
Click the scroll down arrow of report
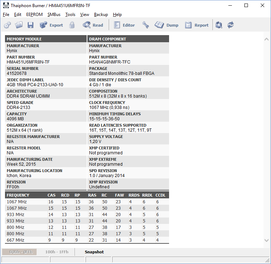point(266,240)
